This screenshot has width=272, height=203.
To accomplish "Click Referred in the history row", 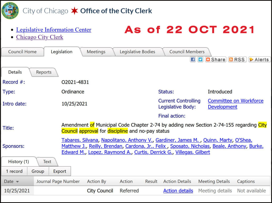I will [x=129, y=191].
